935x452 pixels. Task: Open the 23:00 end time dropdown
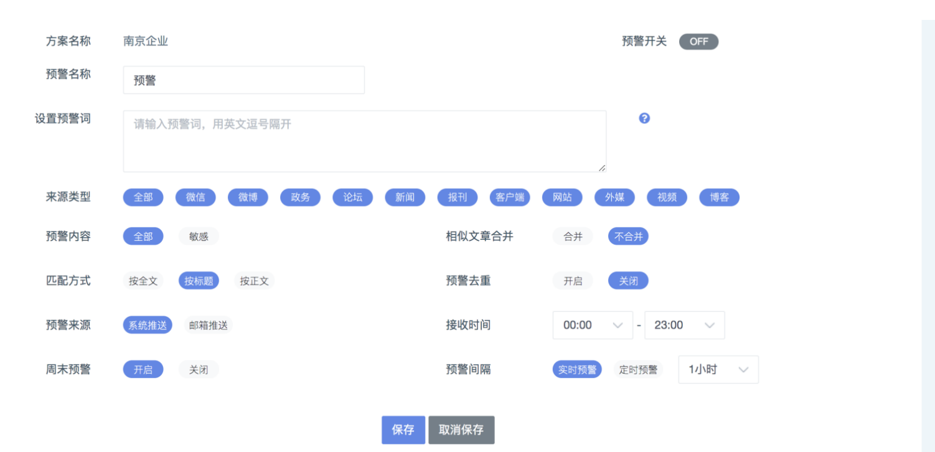click(x=684, y=325)
